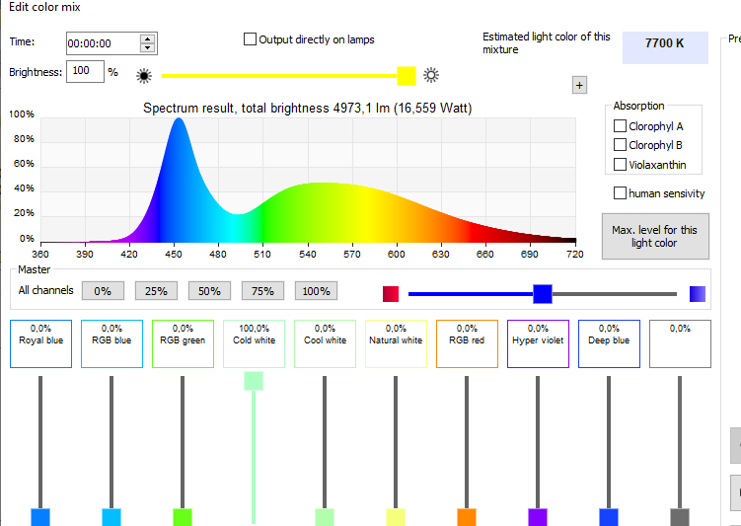The width and height of the screenshot is (741, 526).
Task: Select the RGB red channel box
Action: pyautogui.click(x=467, y=343)
